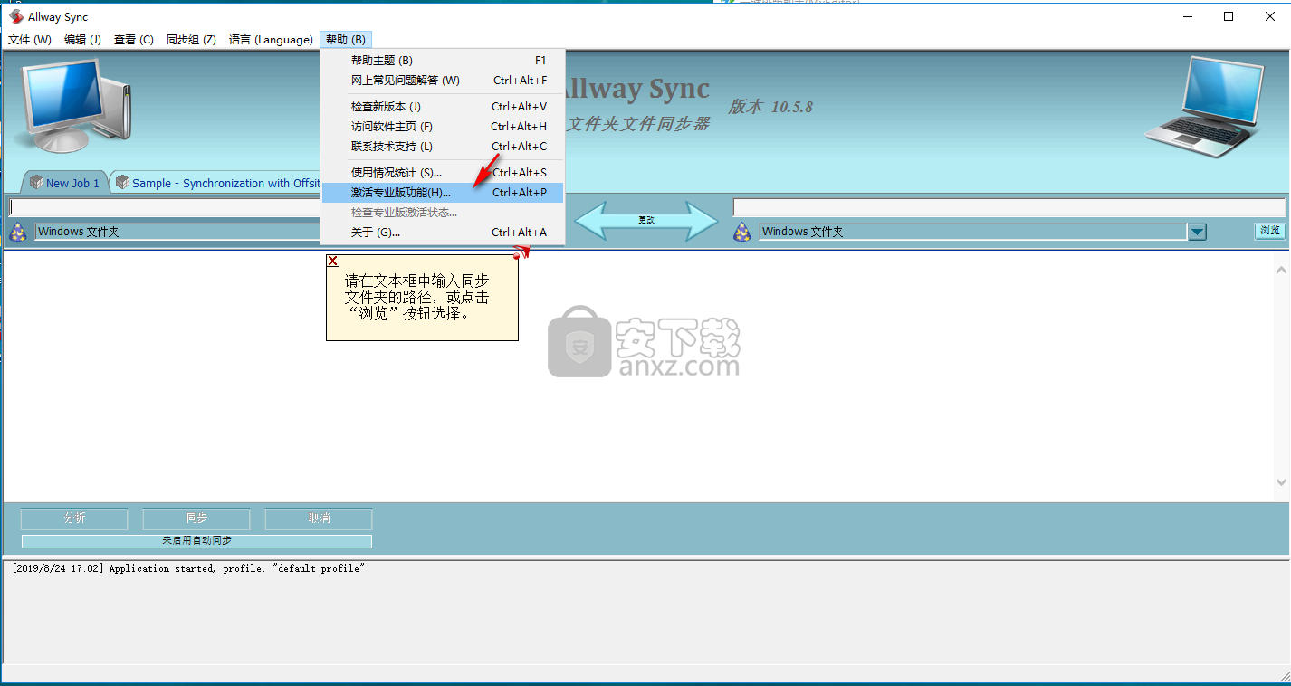1291x686 pixels.
Task: Switch to Sample - Synchronization with Offsite tab
Action: (217, 183)
